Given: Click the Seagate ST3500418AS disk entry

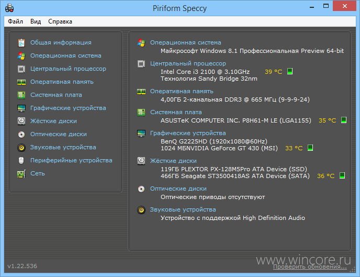Looking at the screenshot, I should [235, 176].
